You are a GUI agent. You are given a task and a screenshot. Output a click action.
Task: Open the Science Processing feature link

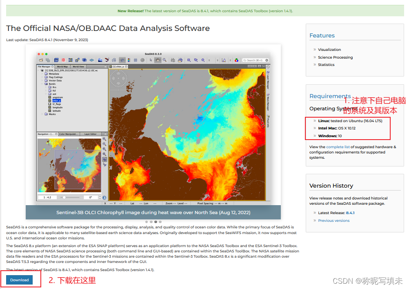click(x=335, y=57)
